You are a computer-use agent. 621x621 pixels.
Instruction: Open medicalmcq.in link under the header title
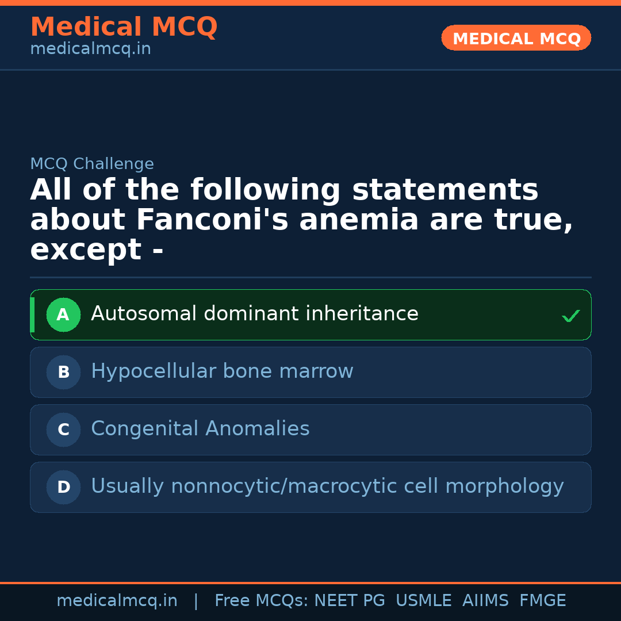pos(90,49)
